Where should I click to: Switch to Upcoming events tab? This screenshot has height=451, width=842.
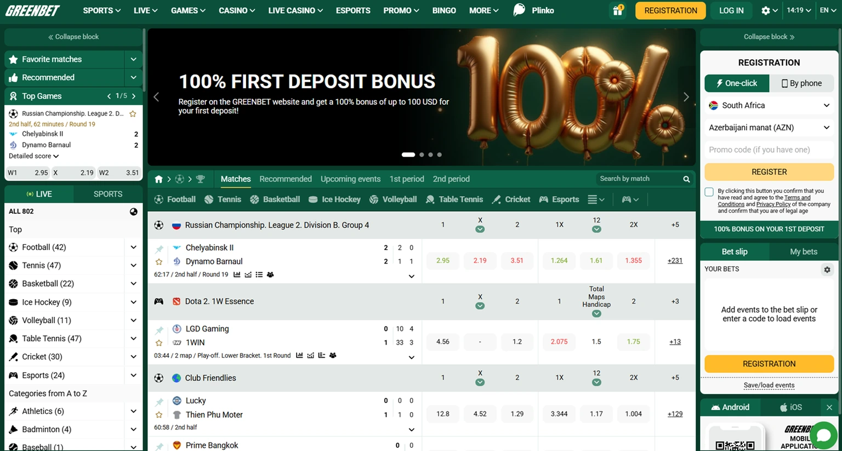coord(350,179)
